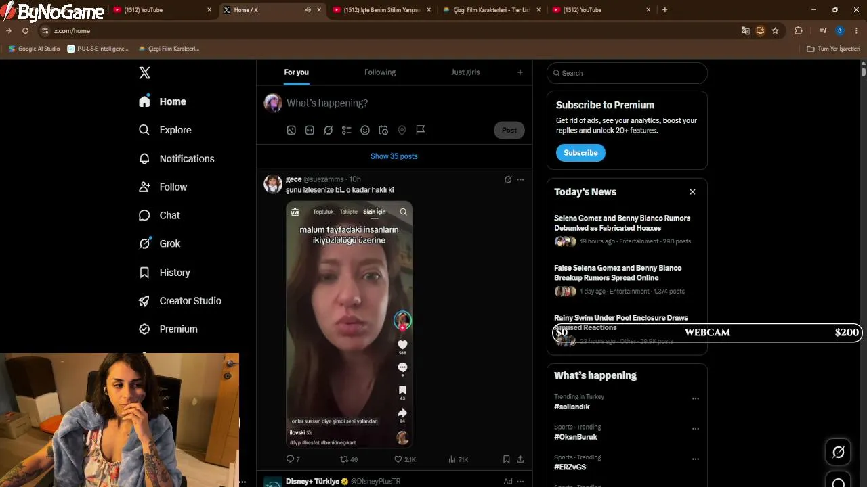Screen dimensions: 867x487
Task: Switch to the Just girls tab
Action: [x=465, y=72]
